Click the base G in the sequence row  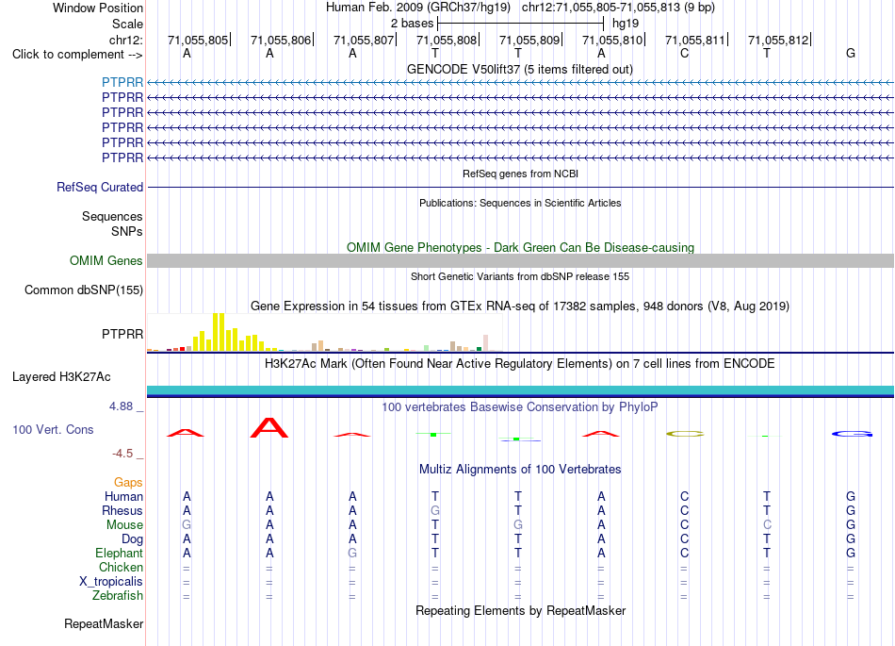pyautogui.click(x=851, y=54)
